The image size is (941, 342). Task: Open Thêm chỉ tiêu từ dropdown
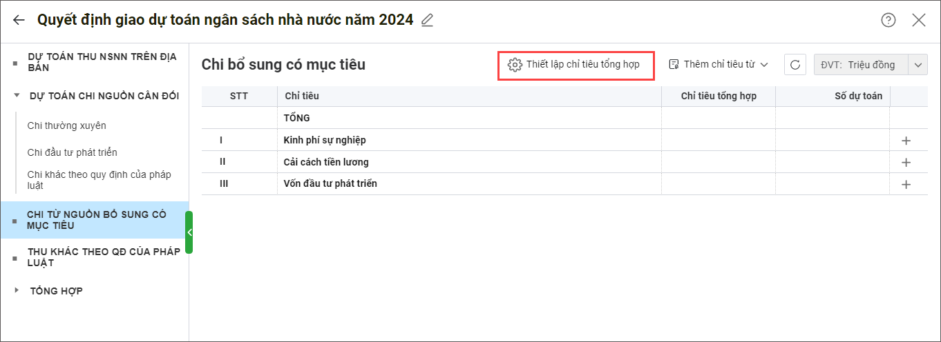click(719, 65)
